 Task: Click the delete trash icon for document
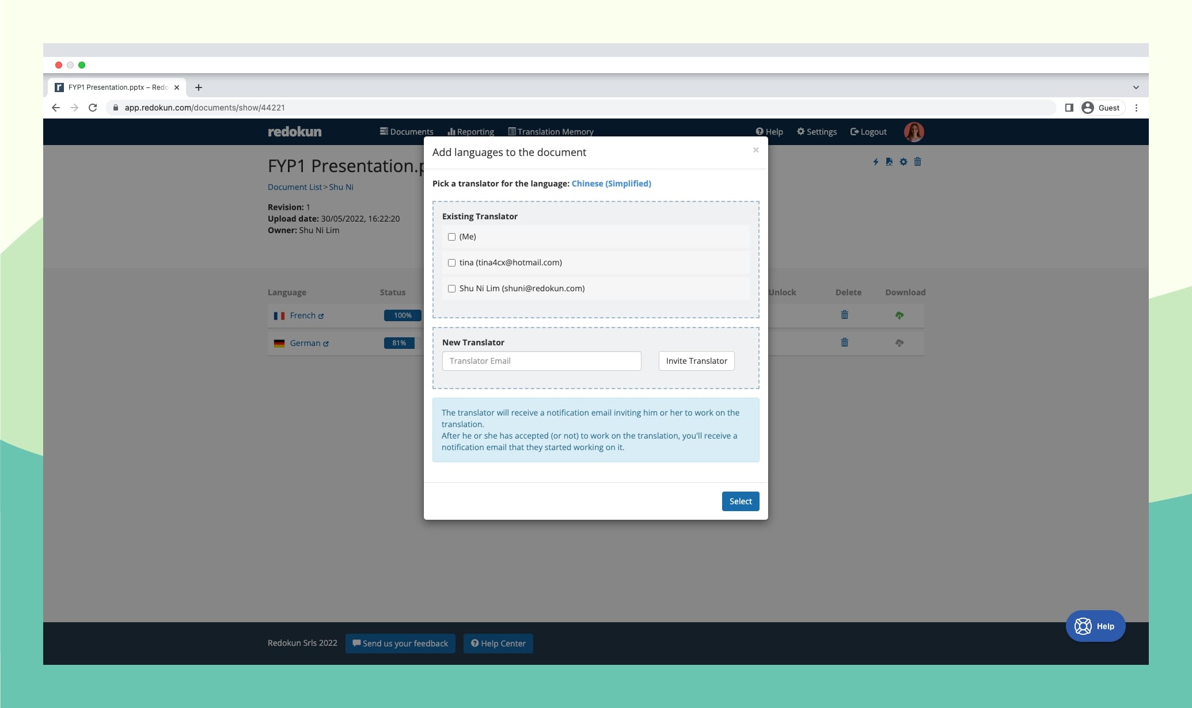[x=918, y=161]
